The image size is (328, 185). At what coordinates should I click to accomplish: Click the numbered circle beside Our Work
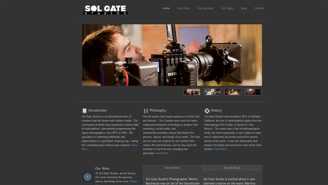coord(87,177)
